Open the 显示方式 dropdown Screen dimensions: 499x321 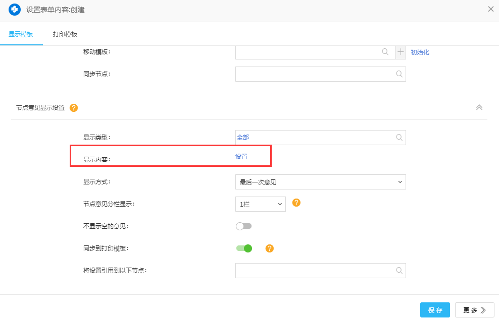point(320,182)
